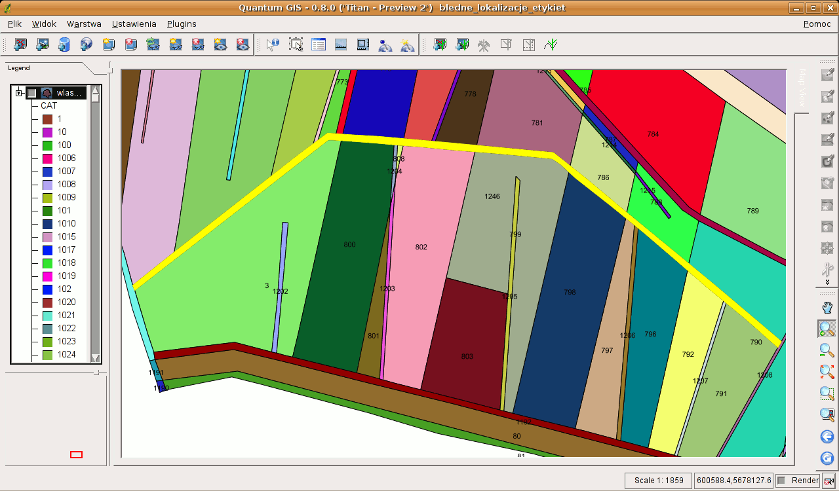Image resolution: width=839 pixels, height=491 pixels.
Task: Click the Scale 1:1859 status field
Action: coord(658,481)
